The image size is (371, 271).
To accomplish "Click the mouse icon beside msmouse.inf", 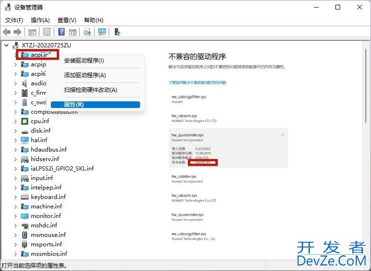I will [x=25, y=235].
